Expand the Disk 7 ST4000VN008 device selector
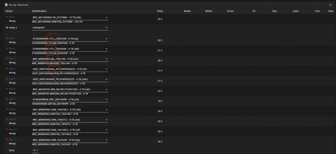This screenshot has width=336, height=154. 70,99
